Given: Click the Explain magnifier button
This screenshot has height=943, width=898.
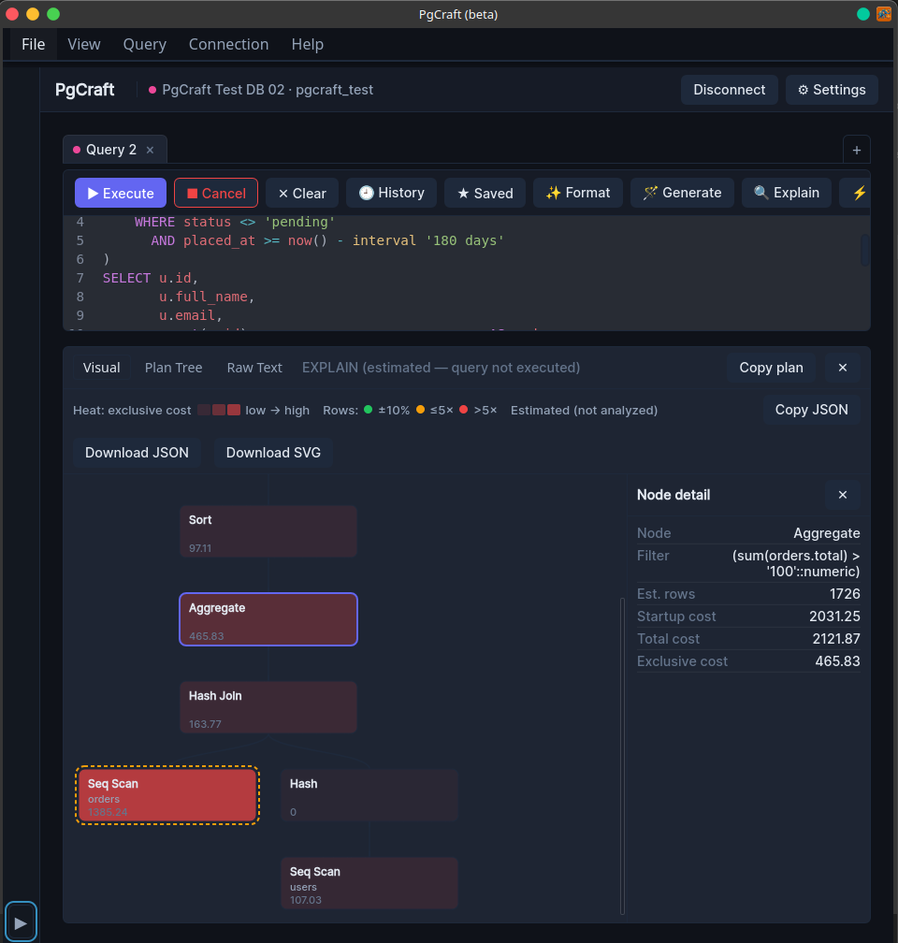Looking at the screenshot, I should 787,193.
